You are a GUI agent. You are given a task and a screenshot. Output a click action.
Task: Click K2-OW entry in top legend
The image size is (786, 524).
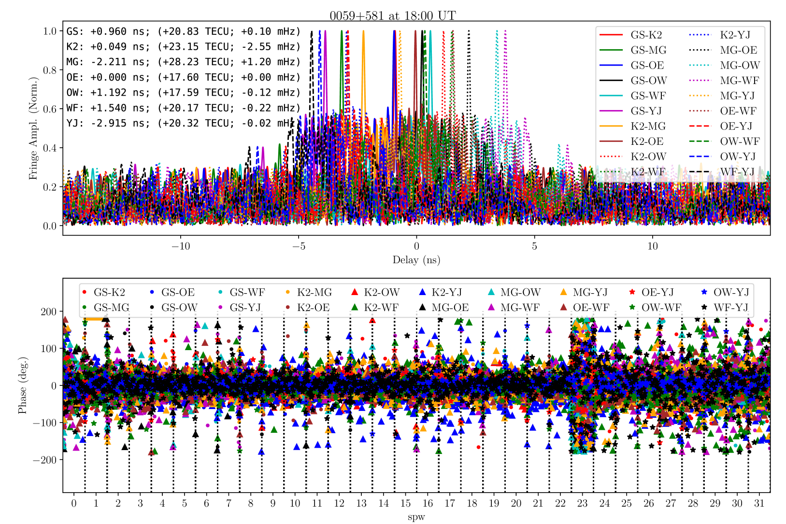click(633, 156)
